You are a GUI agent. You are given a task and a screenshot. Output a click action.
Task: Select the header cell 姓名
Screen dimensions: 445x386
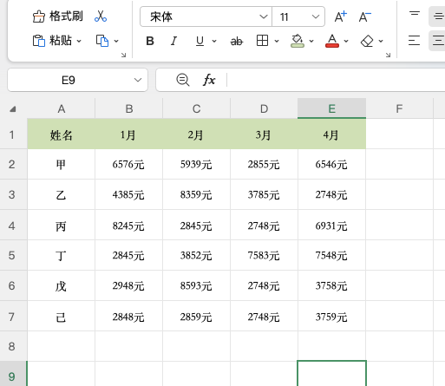pos(62,134)
